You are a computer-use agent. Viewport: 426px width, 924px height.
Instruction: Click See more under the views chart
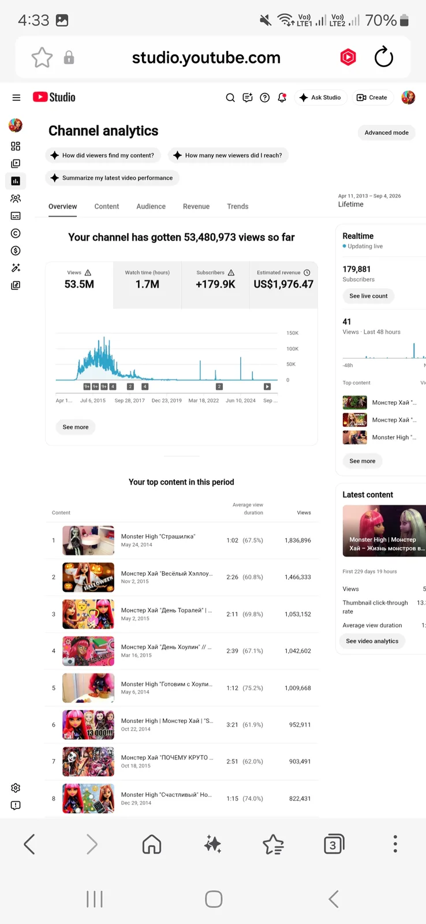click(76, 427)
